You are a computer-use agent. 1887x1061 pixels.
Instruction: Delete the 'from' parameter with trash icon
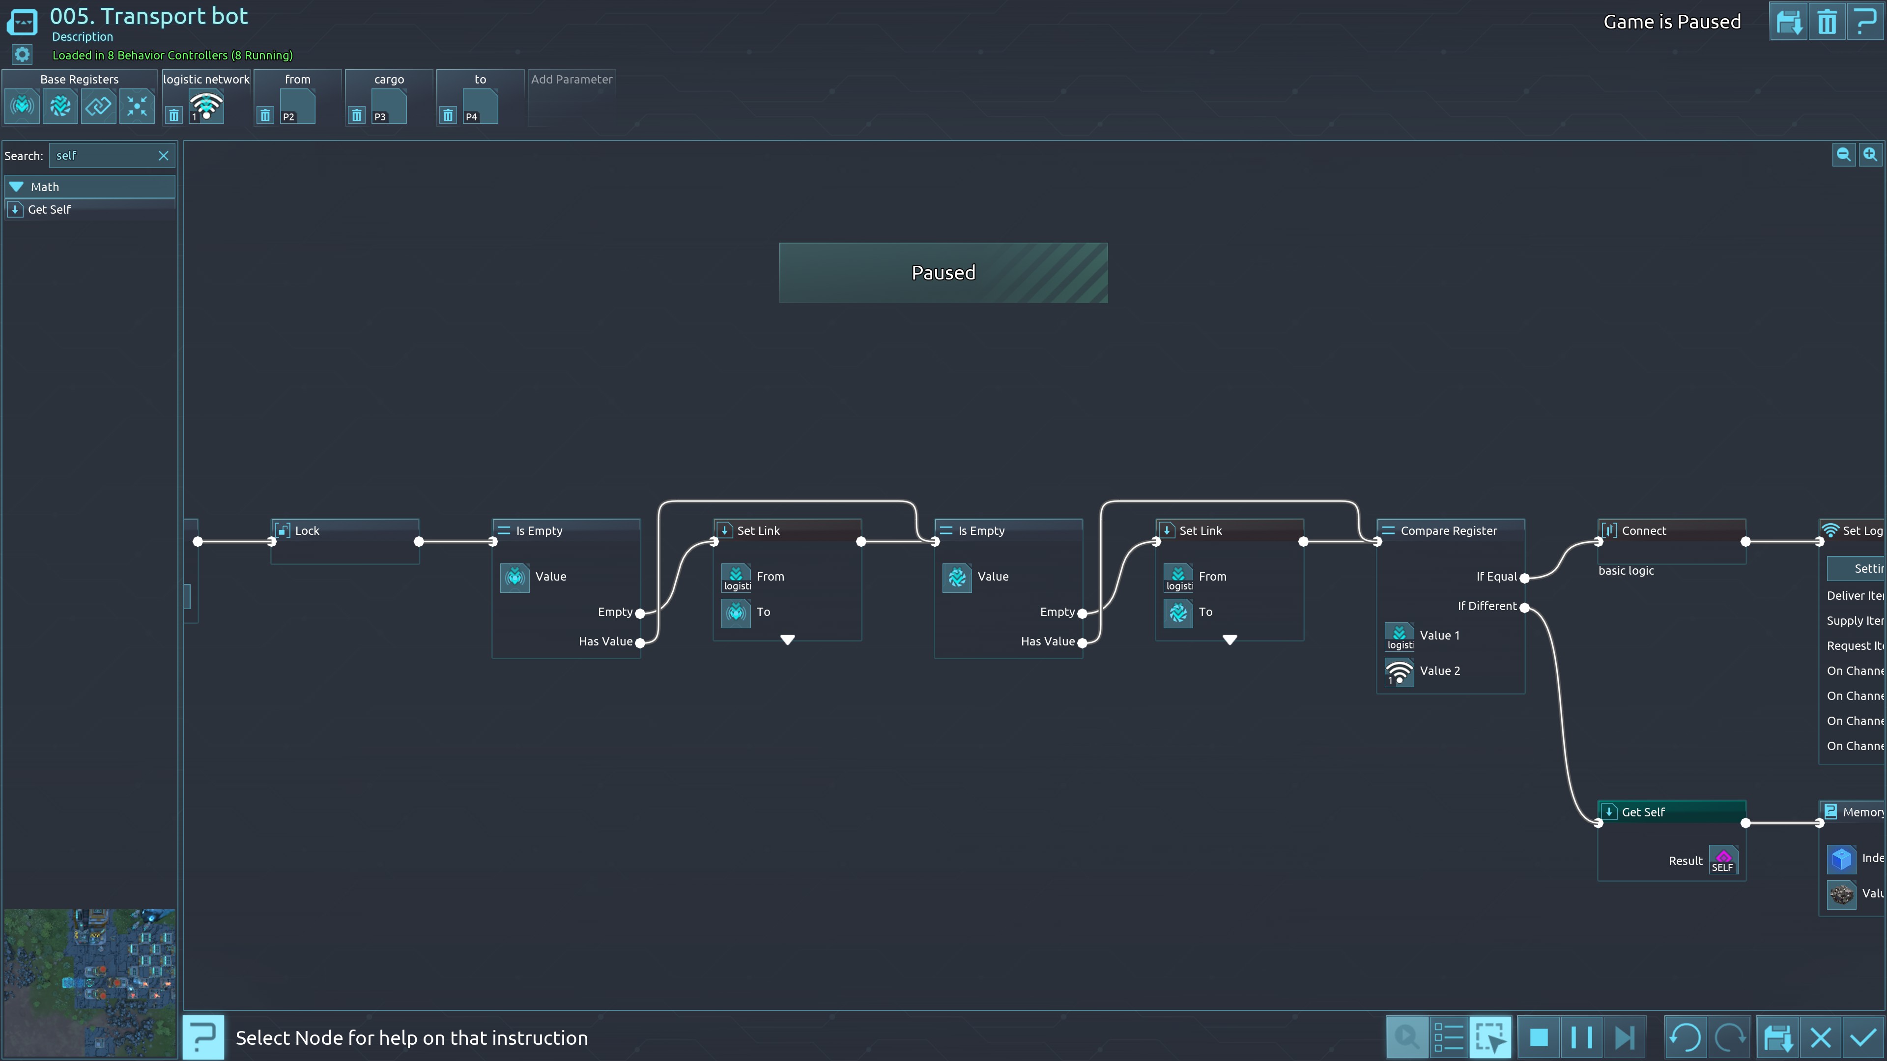(x=265, y=115)
